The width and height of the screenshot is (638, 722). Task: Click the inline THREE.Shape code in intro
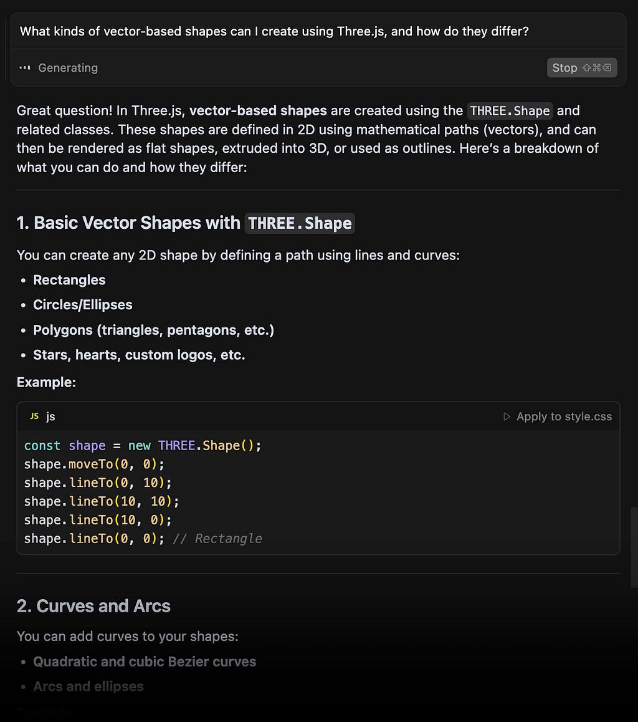pos(510,111)
